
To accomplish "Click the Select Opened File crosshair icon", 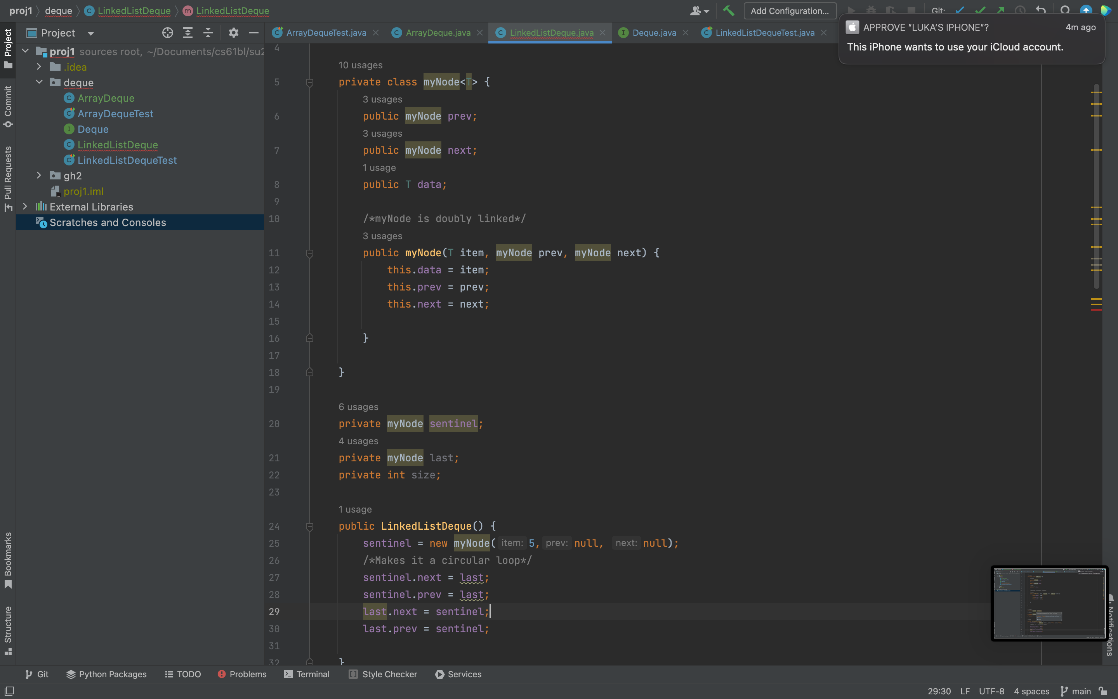I will coord(167,33).
